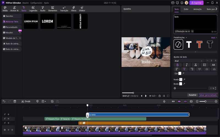
Task: Switch to the Animação tab
Action: pos(197,9)
